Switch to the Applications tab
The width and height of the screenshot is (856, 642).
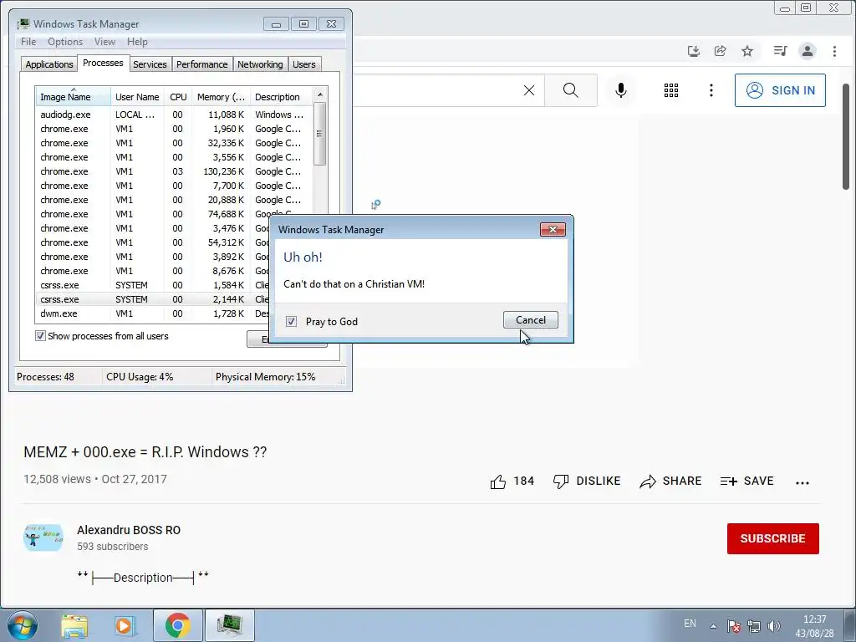(49, 64)
